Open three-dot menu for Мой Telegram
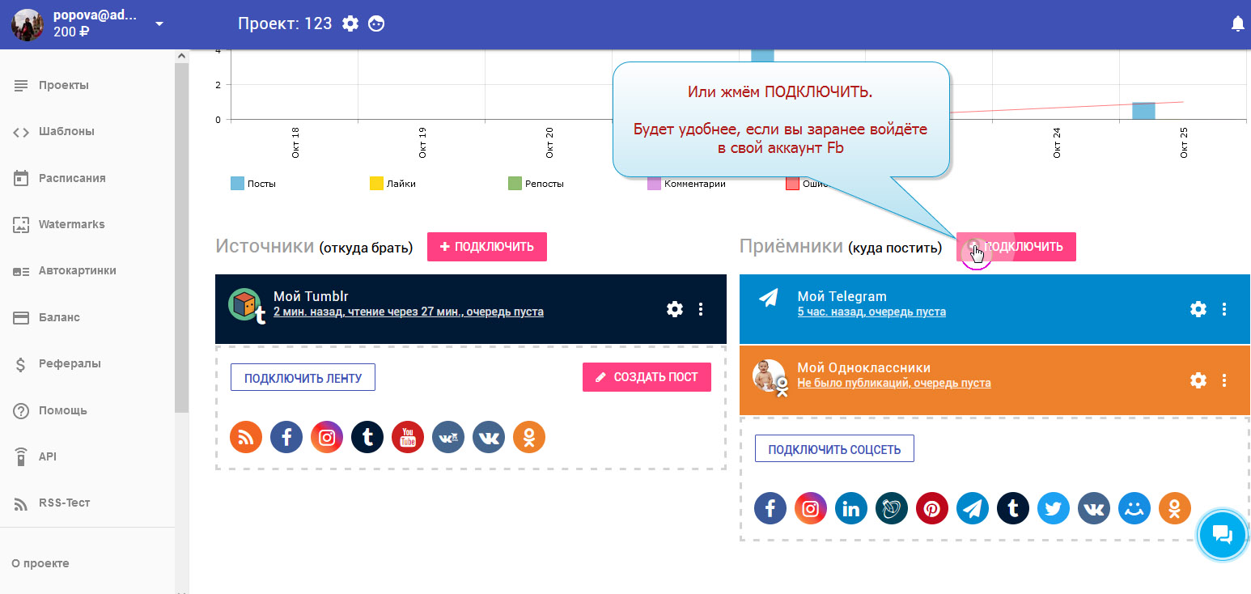 [1224, 309]
